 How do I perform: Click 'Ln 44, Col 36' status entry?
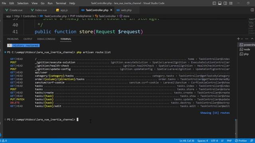point(187,141)
